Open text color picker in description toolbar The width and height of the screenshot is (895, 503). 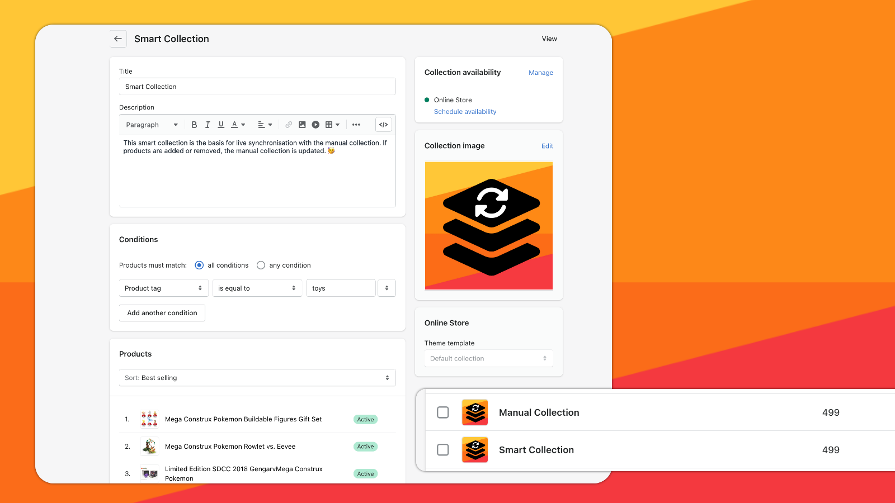click(x=238, y=125)
